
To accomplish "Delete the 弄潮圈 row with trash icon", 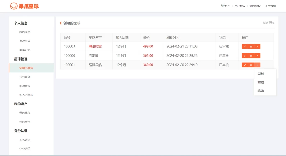I will tap(251, 56).
